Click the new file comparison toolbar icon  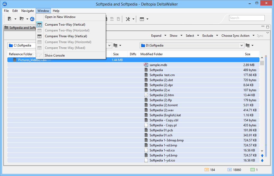click(10, 19)
